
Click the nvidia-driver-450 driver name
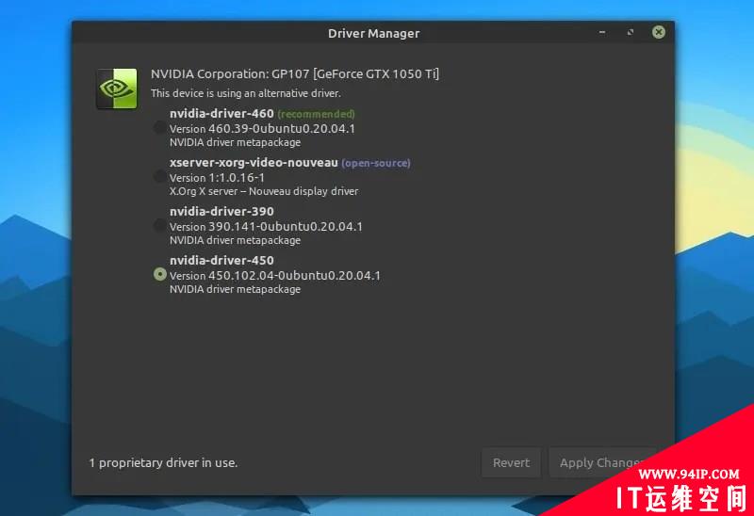pos(221,261)
